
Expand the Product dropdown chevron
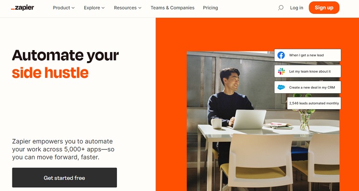(73, 8)
